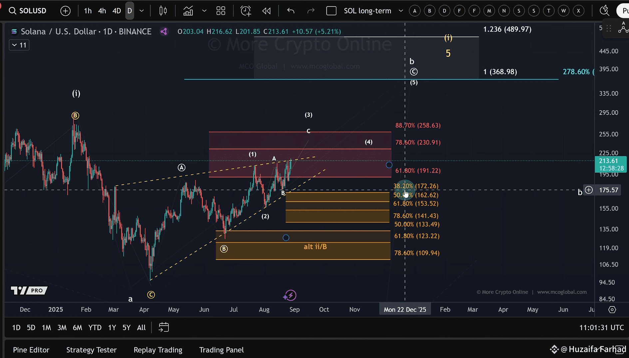Open the Go to date calendar icon
The height and width of the screenshot is (358, 629).
[163, 327]
